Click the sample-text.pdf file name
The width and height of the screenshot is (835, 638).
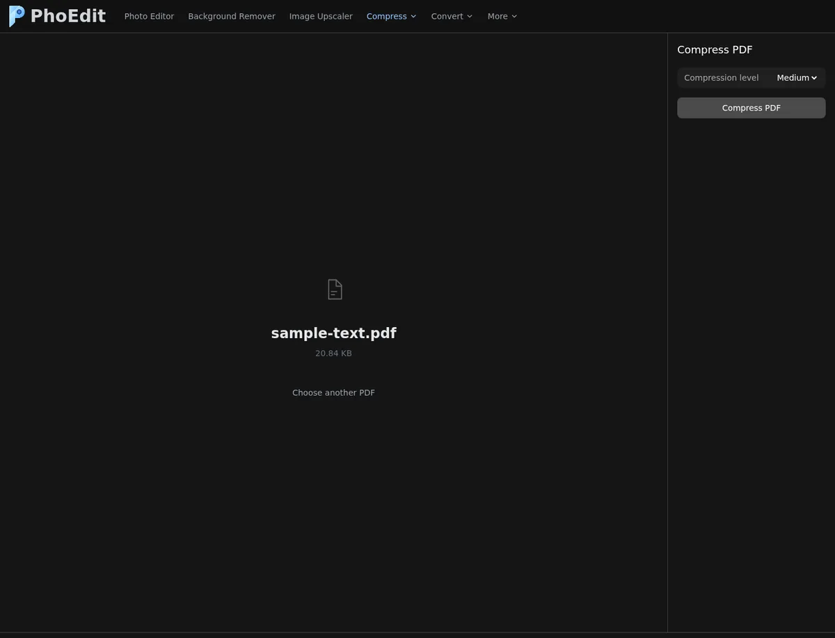point(333,333)
